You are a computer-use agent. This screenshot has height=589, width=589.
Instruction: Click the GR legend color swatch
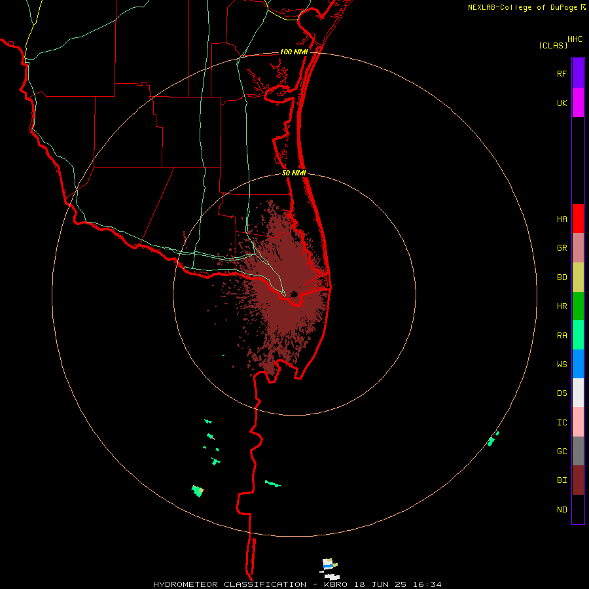pos(578,248)
